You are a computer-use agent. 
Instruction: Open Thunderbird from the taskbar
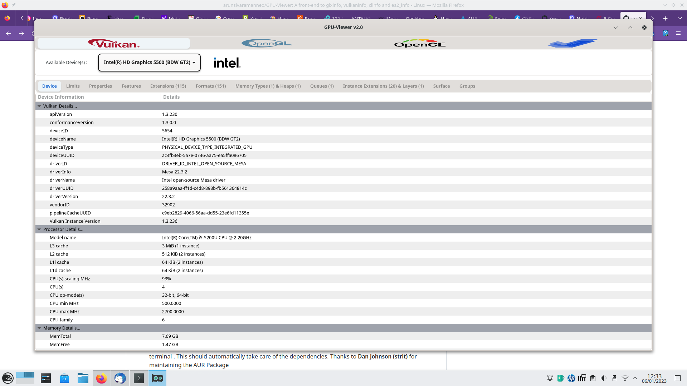[x=120, y=378]
